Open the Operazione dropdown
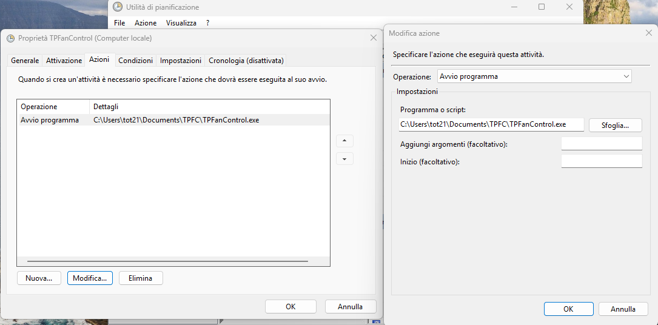 point(534,76)
